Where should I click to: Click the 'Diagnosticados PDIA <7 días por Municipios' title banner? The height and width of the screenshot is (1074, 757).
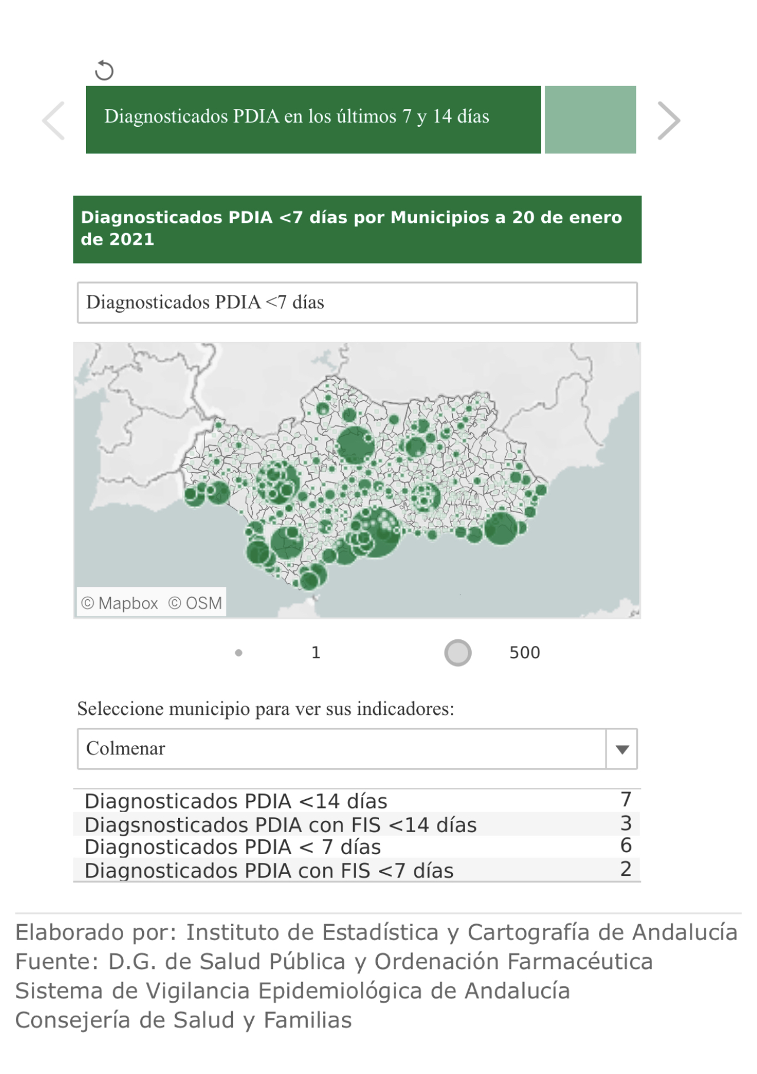(x=357, y=229)
